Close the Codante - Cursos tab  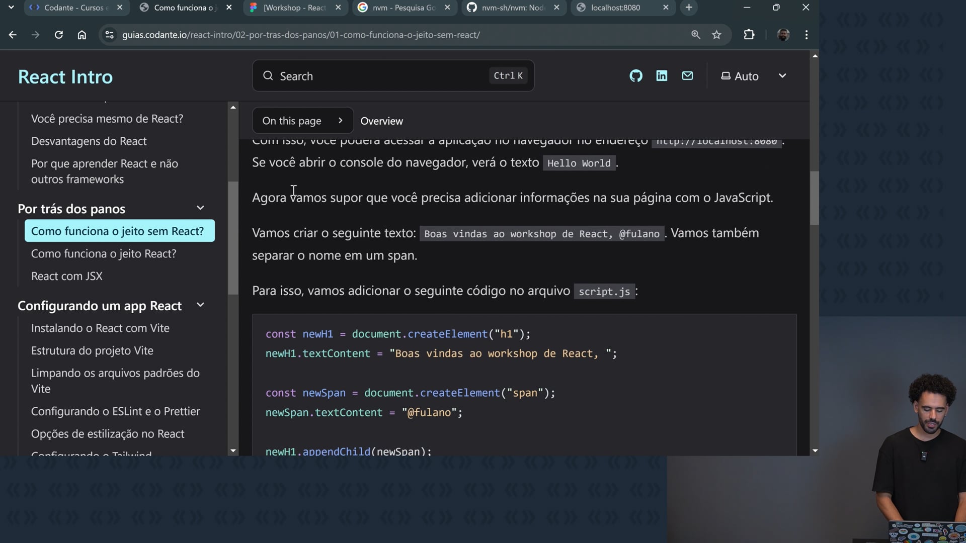coord(120,8)
